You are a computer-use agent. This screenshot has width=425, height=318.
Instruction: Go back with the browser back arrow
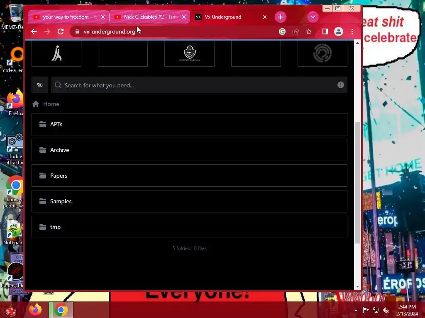[34, 31]
